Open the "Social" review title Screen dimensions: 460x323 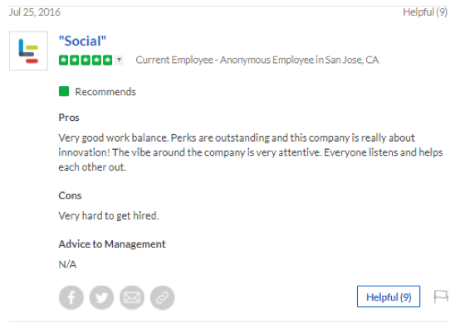[82, 41]
